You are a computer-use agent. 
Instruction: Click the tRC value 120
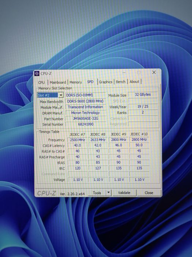point(78,168)
